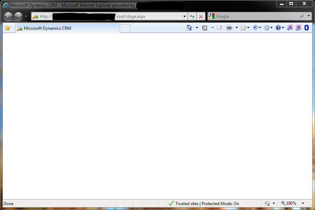Click the Read Mail envelope icon
315x210 pixels.
(x=219, y=28)
